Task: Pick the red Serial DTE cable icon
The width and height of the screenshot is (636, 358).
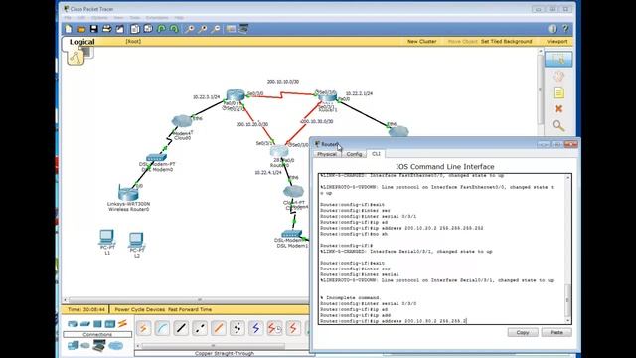Action: pyautogui.click(x=293, y=328)
